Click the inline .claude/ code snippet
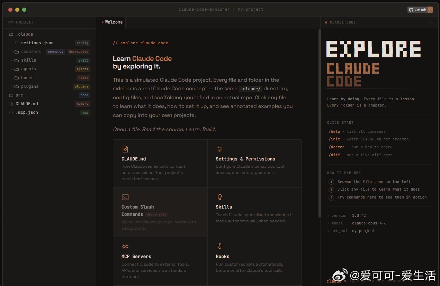Screen dimensions: 440x286 click(x=250, y=89)
